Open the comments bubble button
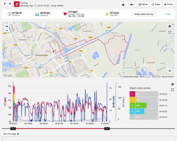Screen dimensions: 177x141 coord(132,4)
